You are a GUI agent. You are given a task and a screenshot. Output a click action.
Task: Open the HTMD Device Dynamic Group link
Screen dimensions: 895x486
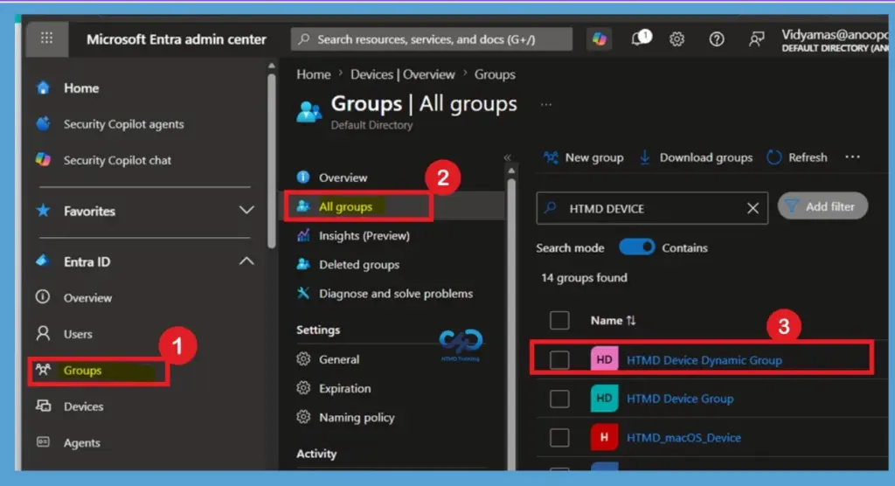(704, 360)
